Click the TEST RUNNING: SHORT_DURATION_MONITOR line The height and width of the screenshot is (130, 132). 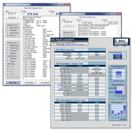pos(94,25)
